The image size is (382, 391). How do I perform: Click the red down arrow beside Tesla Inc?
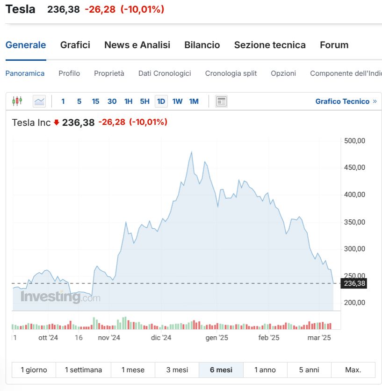(x=57, y=123)
